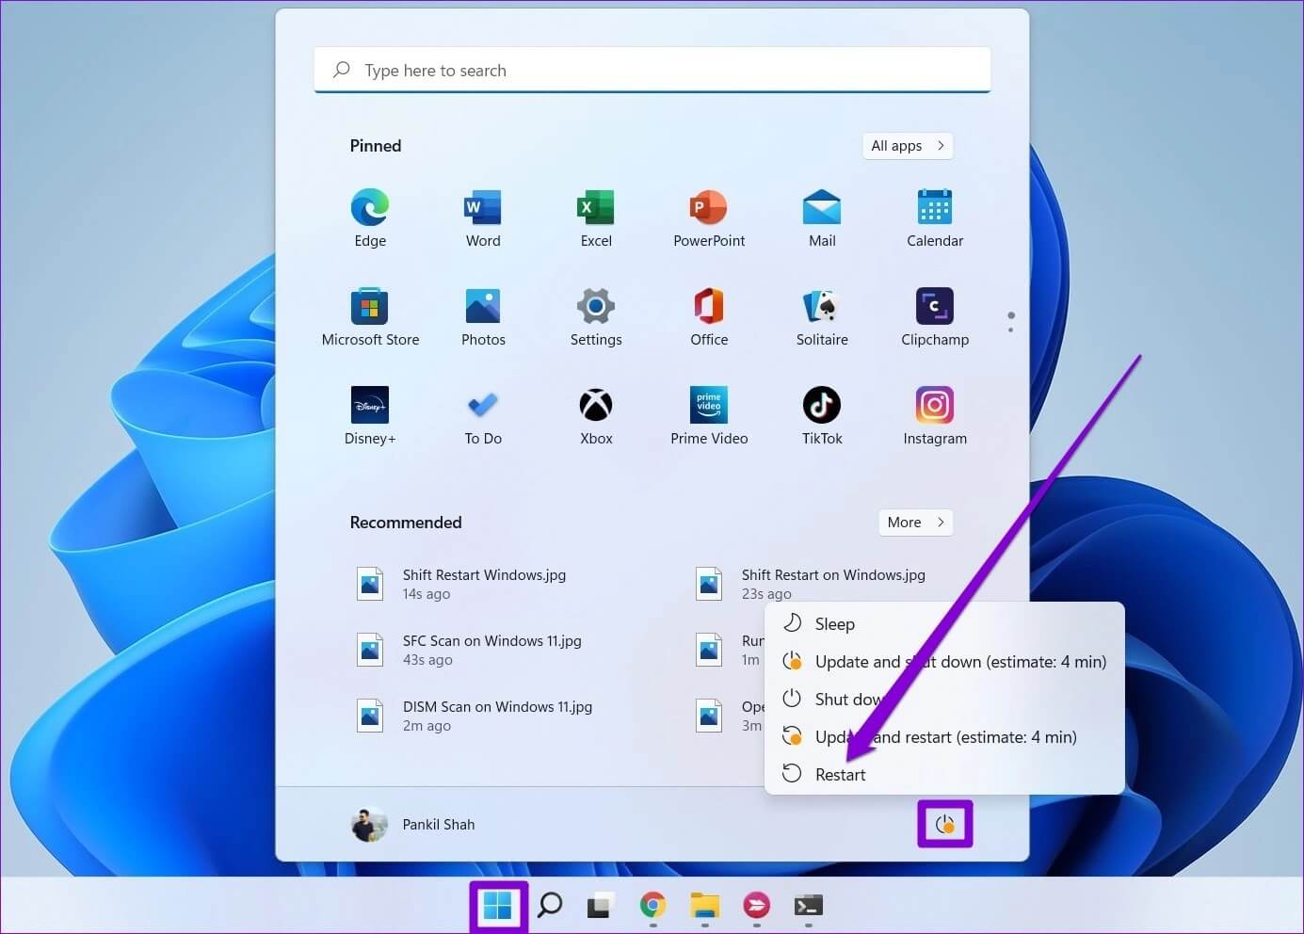Open Clipchamp video editor
This screenshot has height=934, width=1304.
tap(935, 317)
